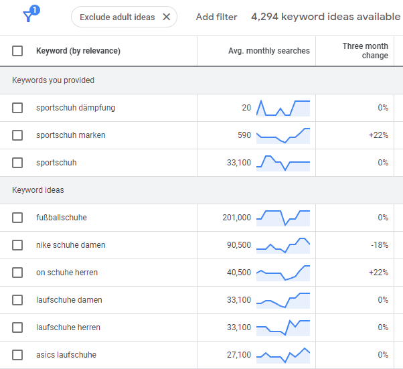Select the asics laufschuhe checkbox
The width and height of the screenshot is (403, 369).
[x=17, y=355]
